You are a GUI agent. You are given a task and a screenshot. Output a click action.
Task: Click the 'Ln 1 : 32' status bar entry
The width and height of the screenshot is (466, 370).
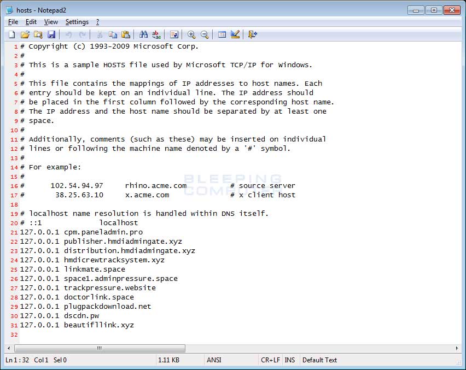18,360
